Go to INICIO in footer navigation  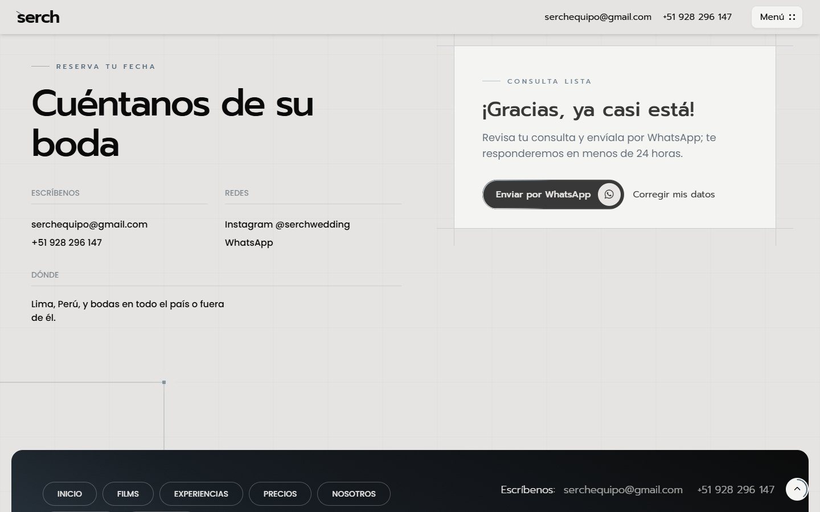69,494
